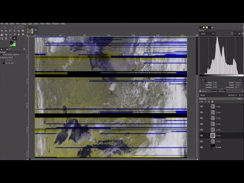Click lock alpha channel icon in Layers
This screenshot has width=244, height=183.
point(212,102)
